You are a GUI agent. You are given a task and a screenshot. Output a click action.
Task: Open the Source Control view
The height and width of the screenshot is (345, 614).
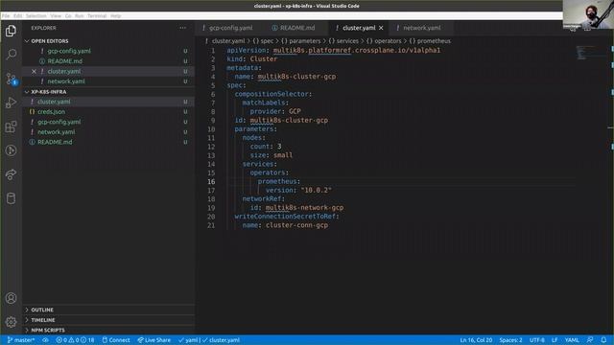11,79
